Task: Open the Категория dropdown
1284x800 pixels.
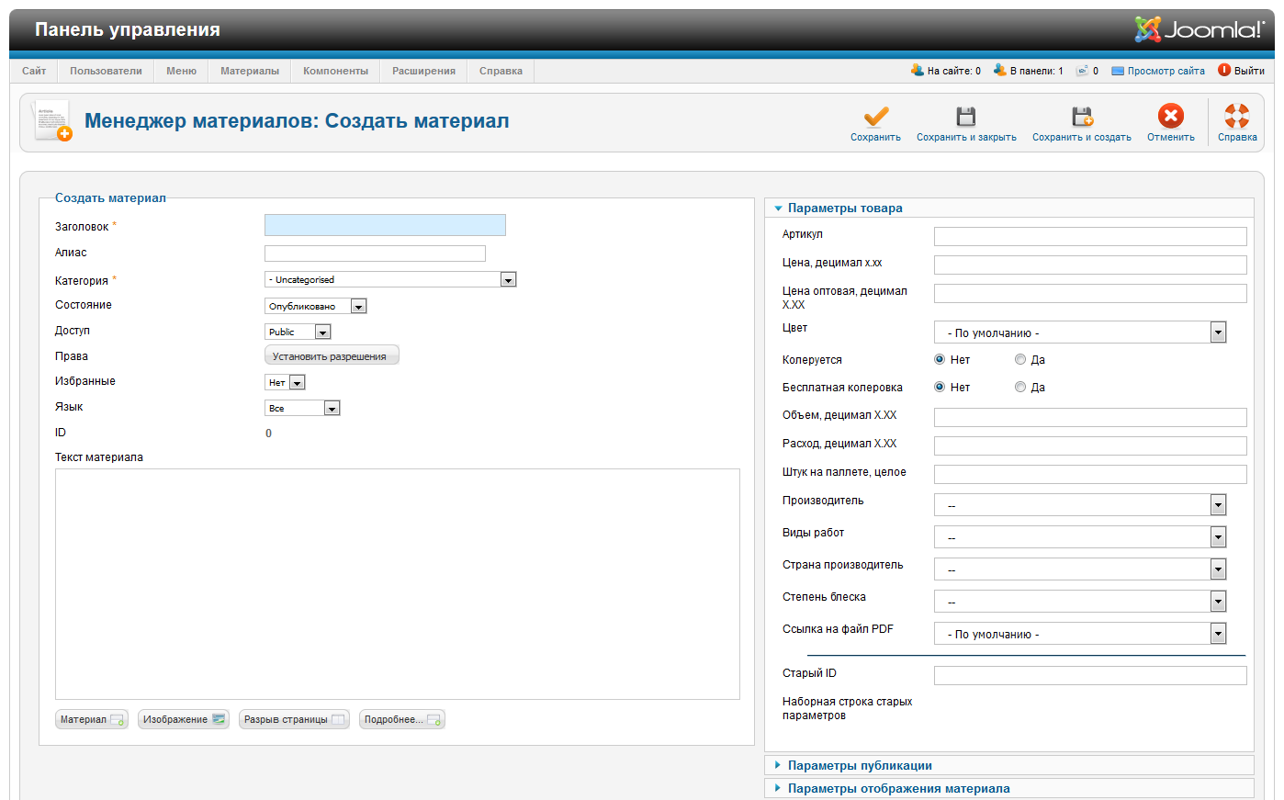Action: point(390,279)
